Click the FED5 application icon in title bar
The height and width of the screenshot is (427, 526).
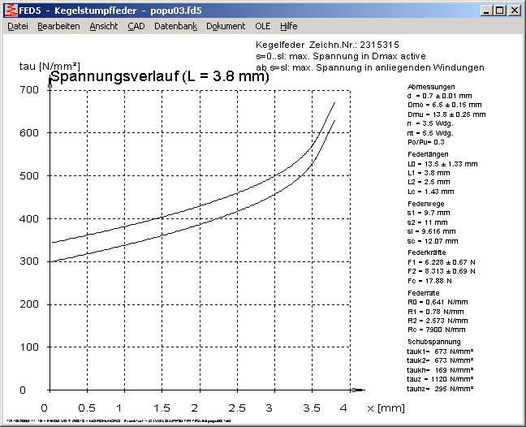[11, 11]
